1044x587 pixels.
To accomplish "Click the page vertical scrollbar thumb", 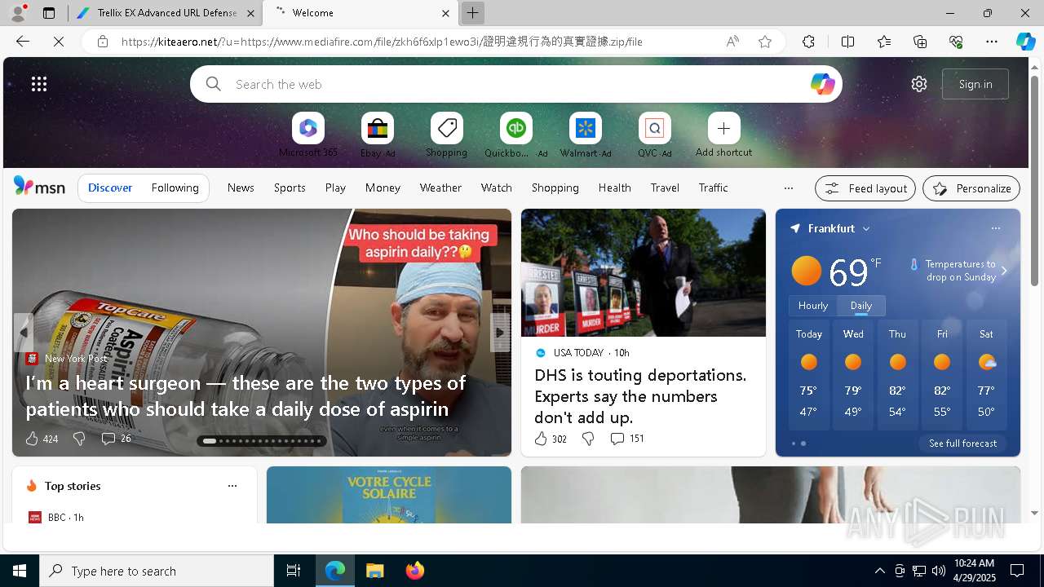I will coord(1034,181).
